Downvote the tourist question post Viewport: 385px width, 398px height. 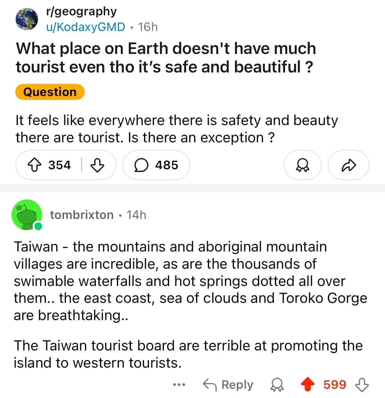[97, 165]
